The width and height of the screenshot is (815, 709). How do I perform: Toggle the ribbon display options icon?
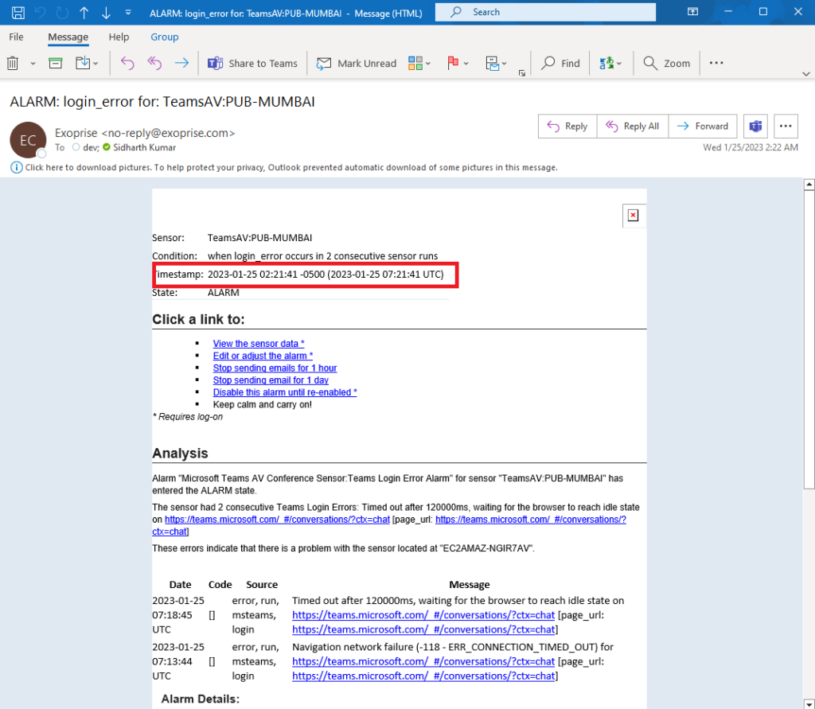[x=692, y=11]
